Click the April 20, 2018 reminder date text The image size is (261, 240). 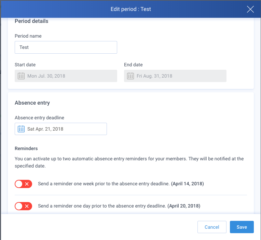[184, 206]
